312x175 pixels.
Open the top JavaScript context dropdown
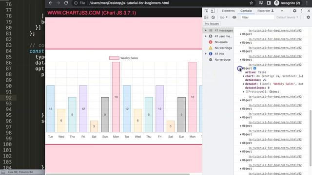tap(224, 17)
